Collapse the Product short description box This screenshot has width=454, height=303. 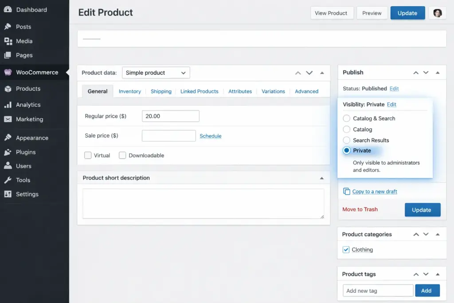click(322, 177)
